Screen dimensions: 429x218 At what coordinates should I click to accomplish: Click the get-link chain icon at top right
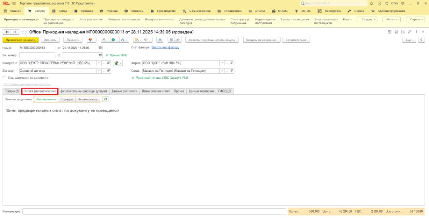(x=409, y=32)
